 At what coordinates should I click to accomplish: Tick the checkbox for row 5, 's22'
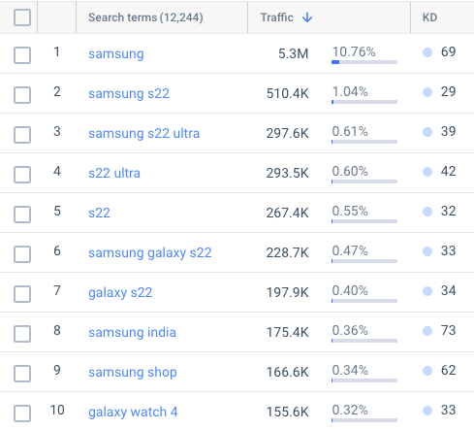point(22,215)
